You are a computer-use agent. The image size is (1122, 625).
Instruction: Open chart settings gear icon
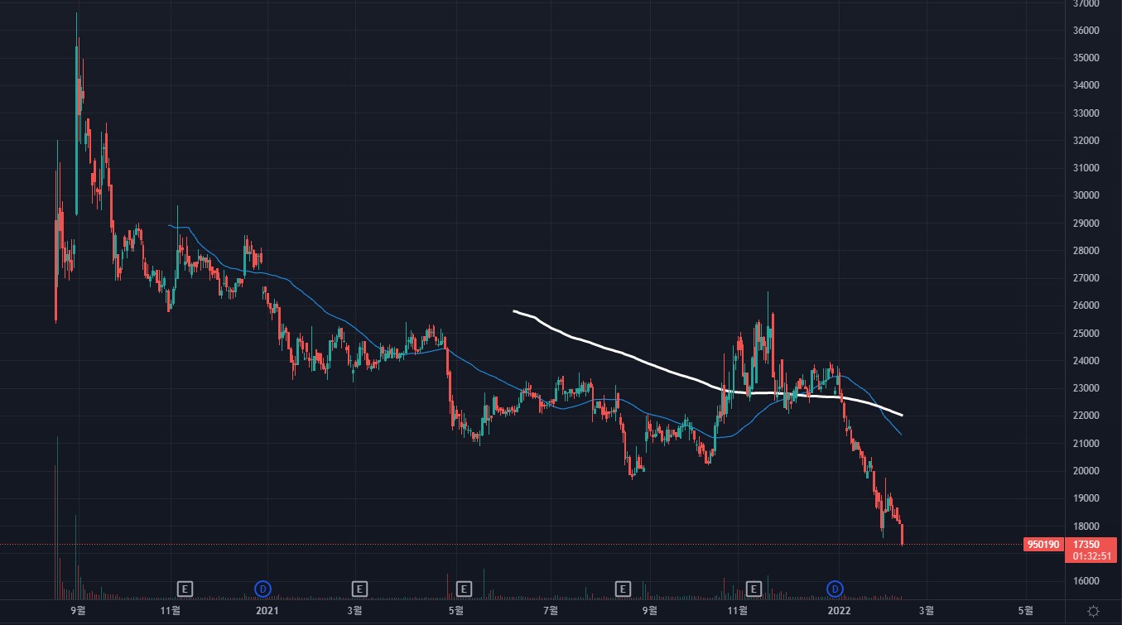[x=1093, y=612]
